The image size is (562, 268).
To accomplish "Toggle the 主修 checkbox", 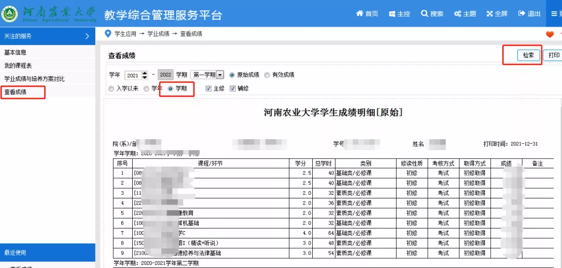I will click(208, 88).
